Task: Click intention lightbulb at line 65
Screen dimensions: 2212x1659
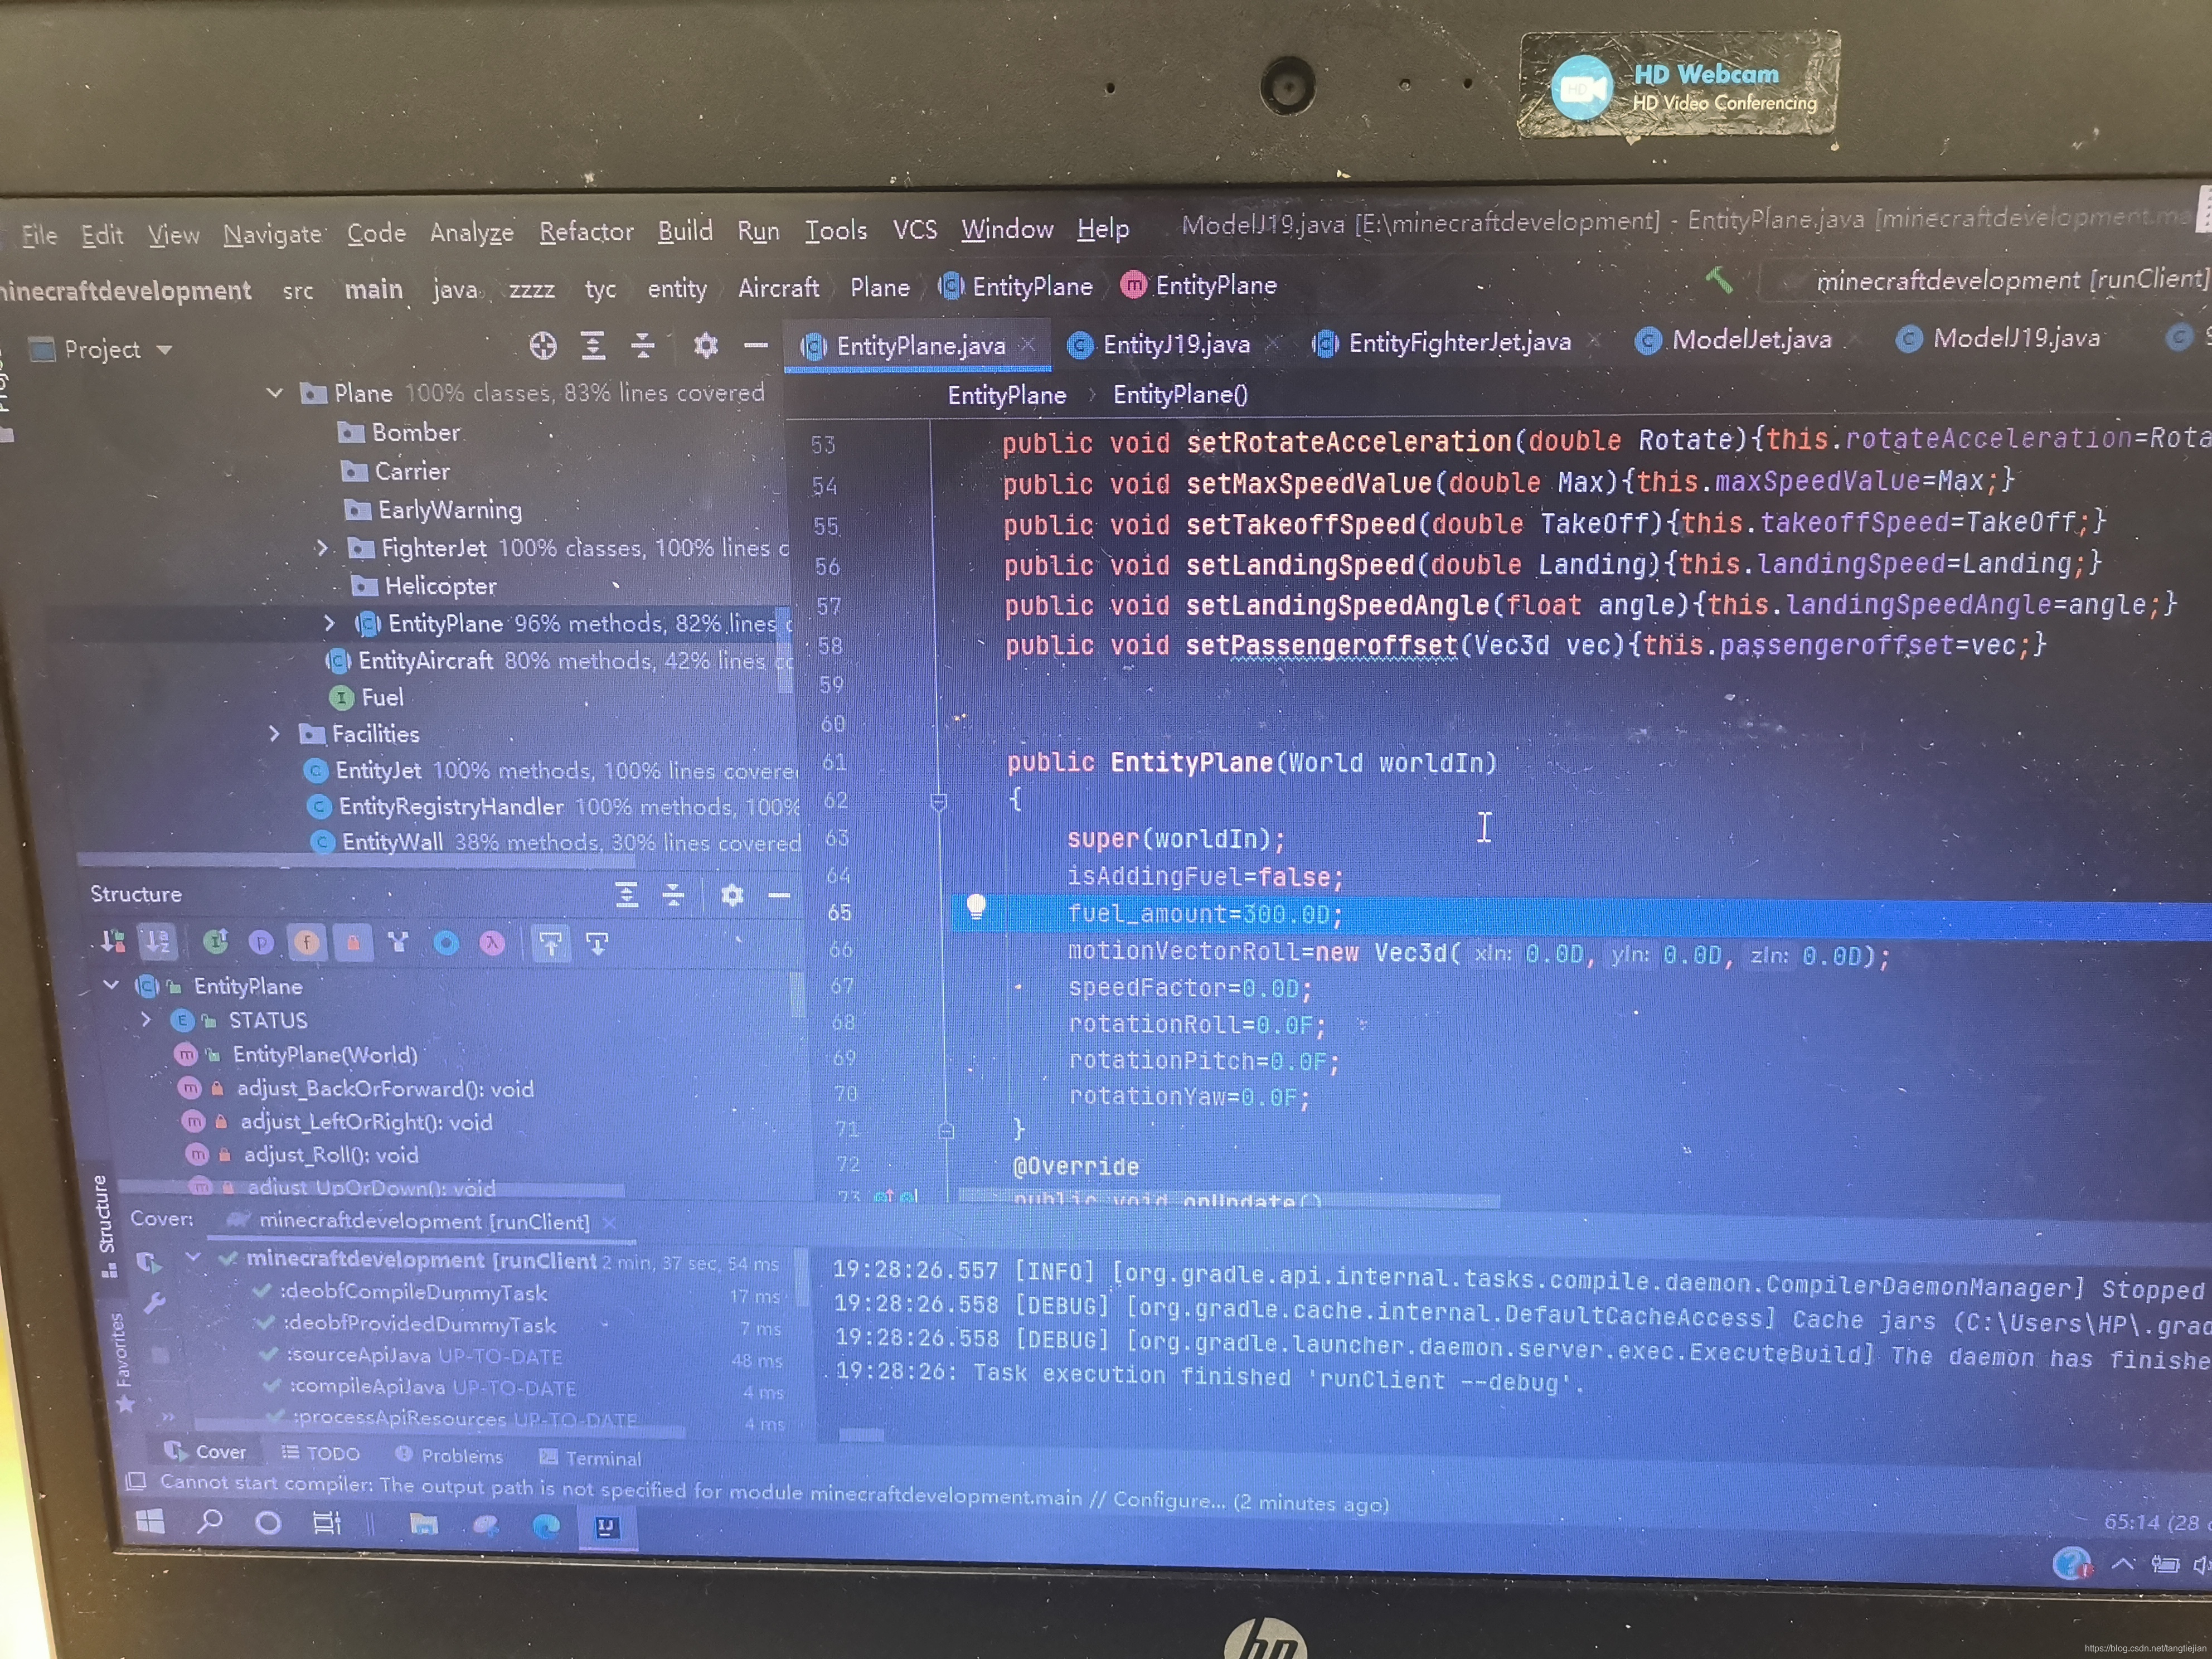Action: pos(976,908)
